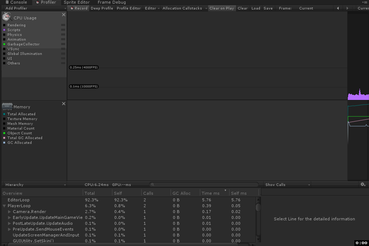The height and width of the screenshot is (246, 369).
Task: Click the reorder handle for Scripts
Action: 63,30
